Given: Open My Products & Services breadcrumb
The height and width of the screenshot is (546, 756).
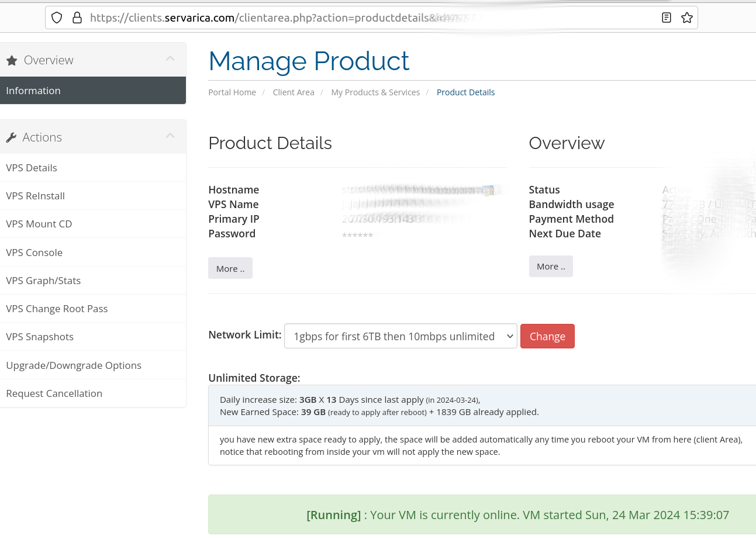Looking at the screenshot, I should [x=375, y=92].
